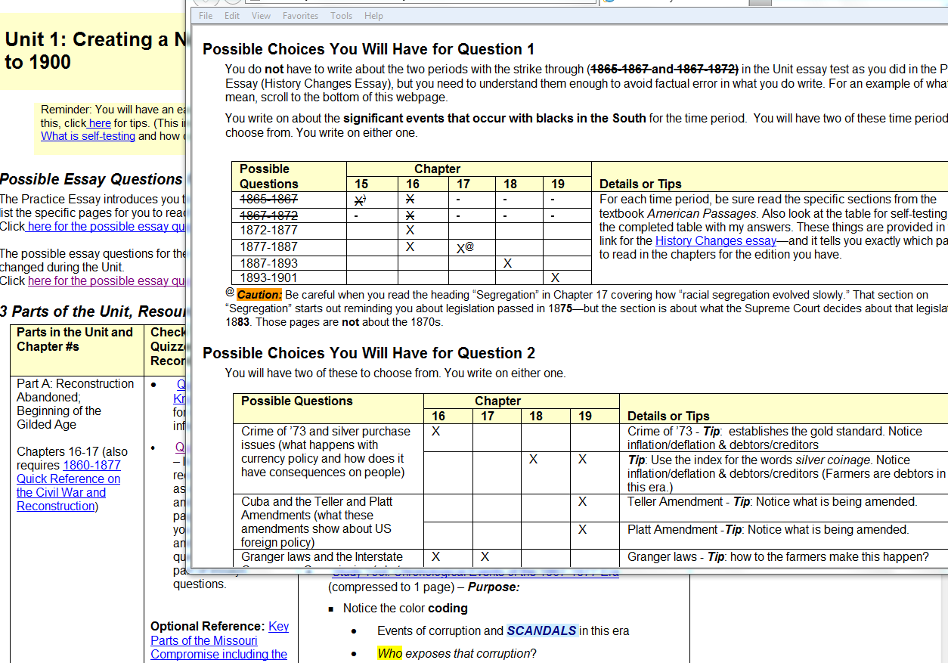This screenshot has height=663, width=948.
Task: Click the heading 'Possible Choices You Will Have for Question 2'
Action: pyautogui.click(x=369, y=354)
